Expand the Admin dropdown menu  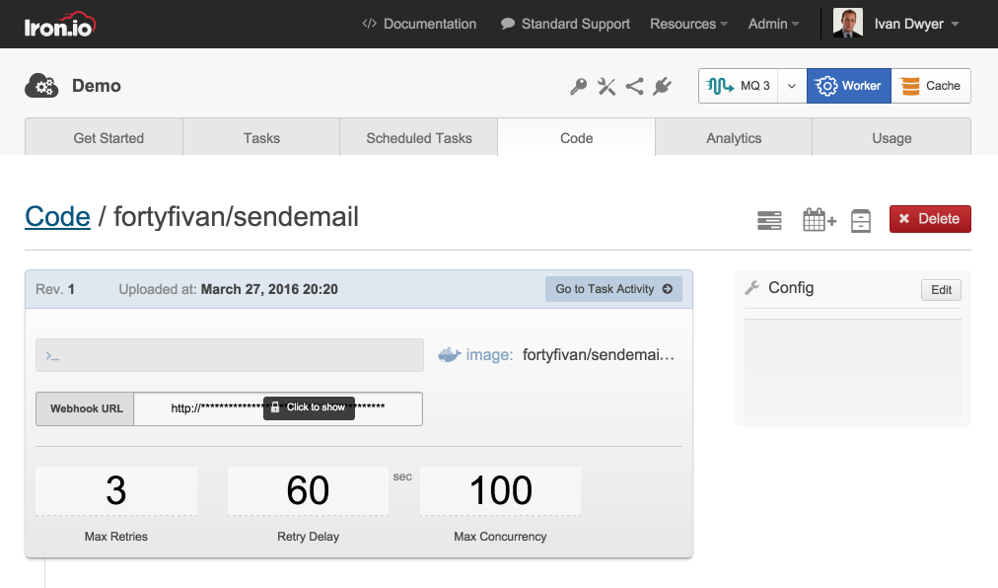point(773,24)
